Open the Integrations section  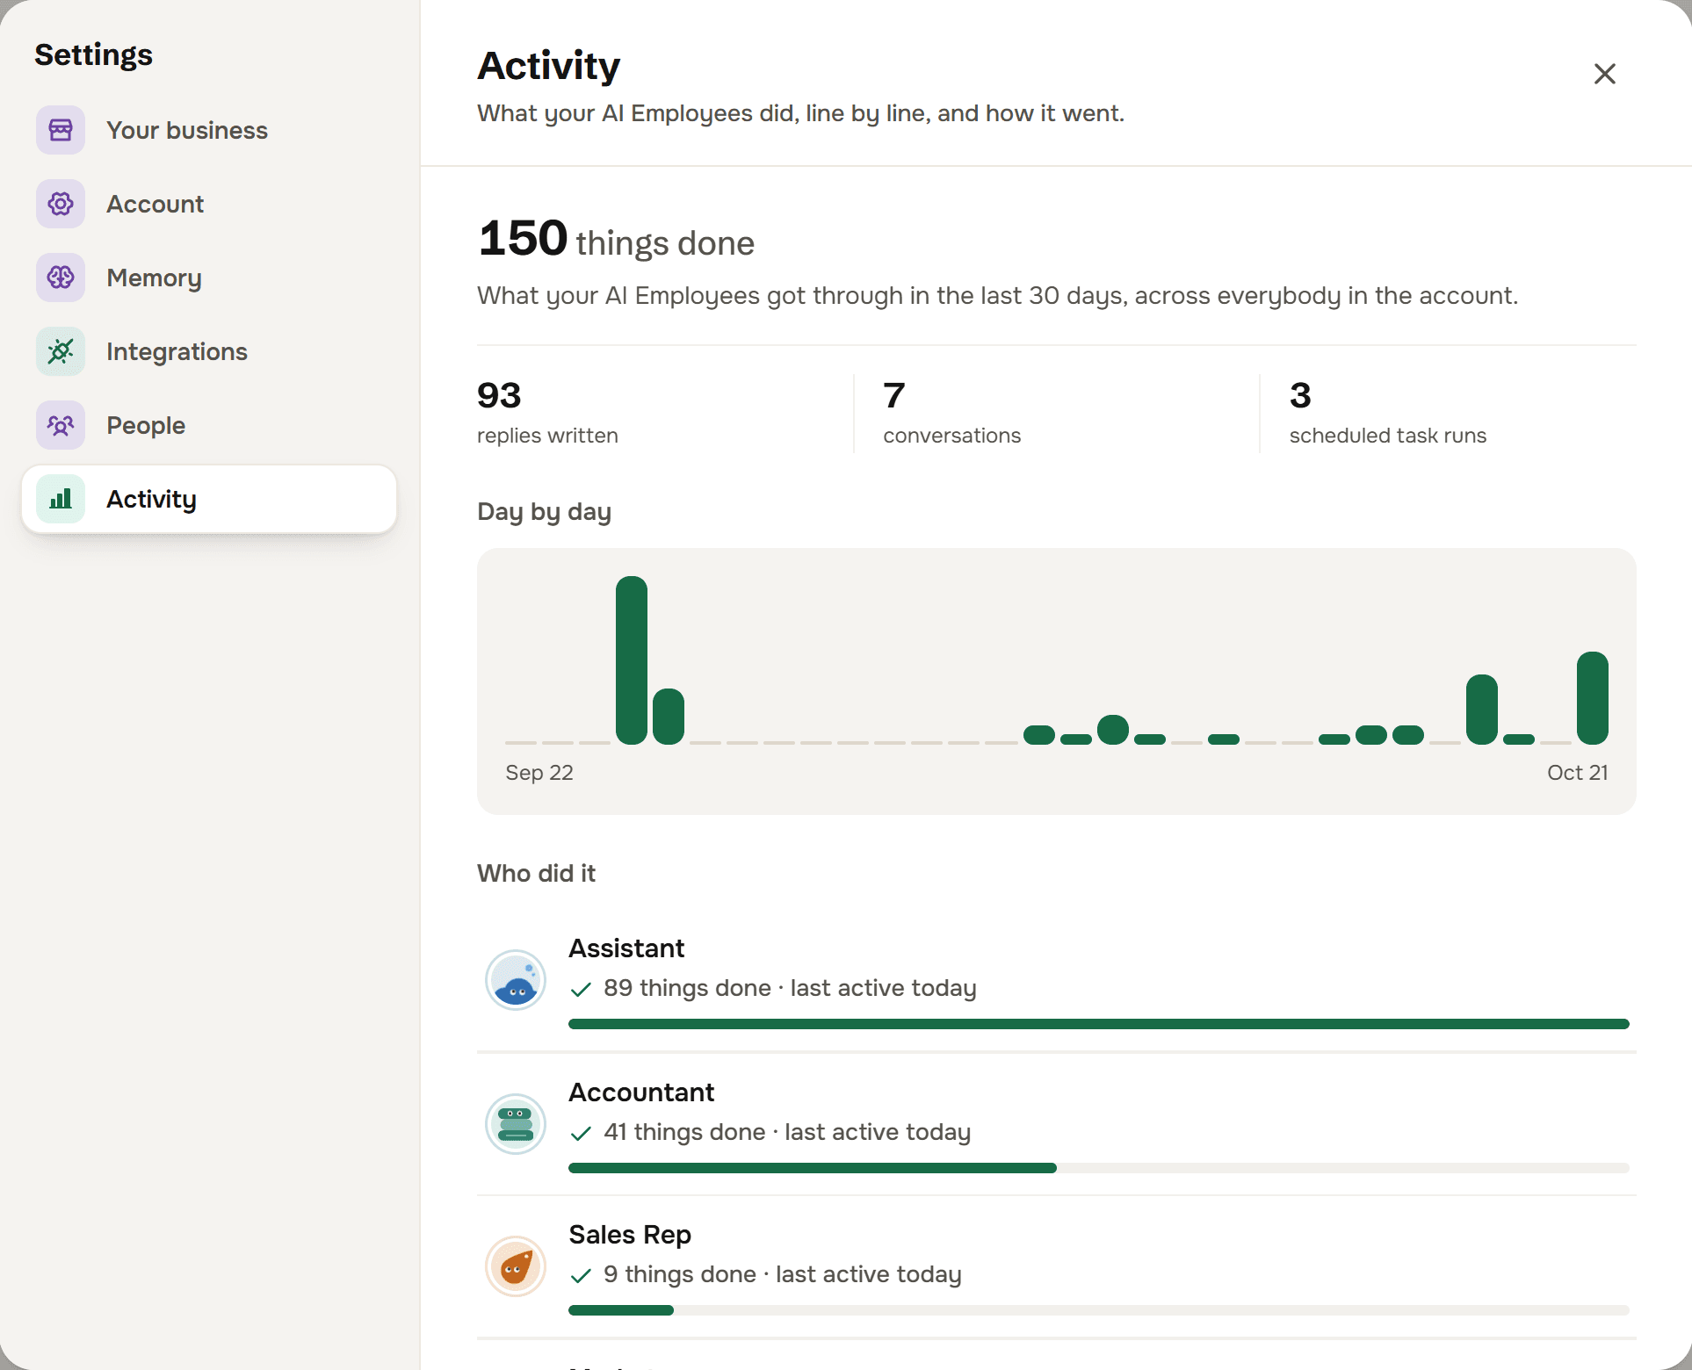click(x=209, y=351)
